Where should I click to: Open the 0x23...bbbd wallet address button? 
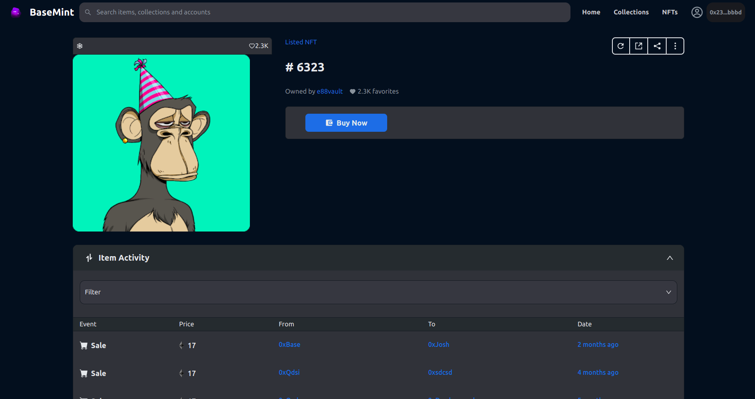726,12
